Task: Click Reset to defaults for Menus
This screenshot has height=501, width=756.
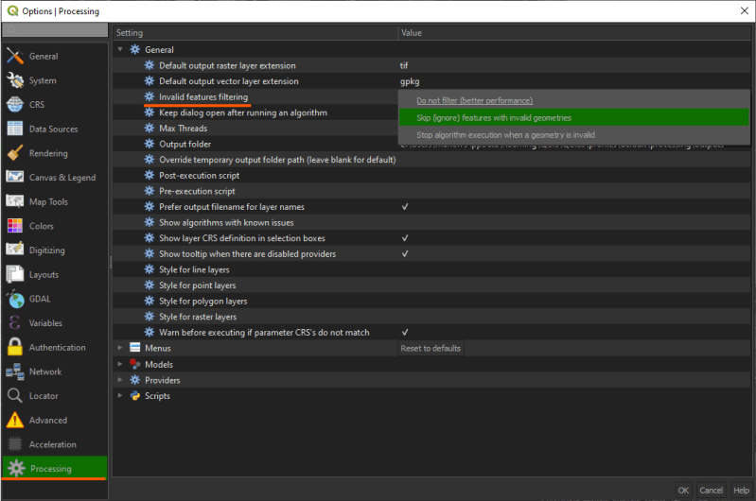Action: (431, 348)
